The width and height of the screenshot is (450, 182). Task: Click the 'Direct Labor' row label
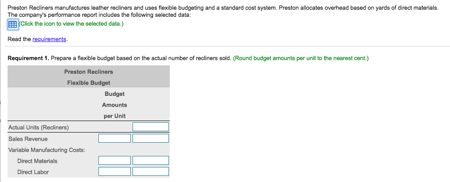(33, 172)
